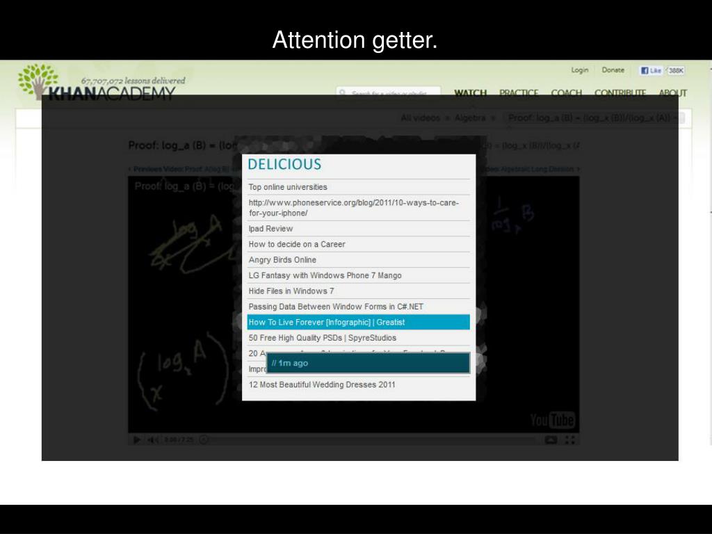Open the All videos breadcrumb
The width and height of the screenshot is (712, 534).
(420, 118)
